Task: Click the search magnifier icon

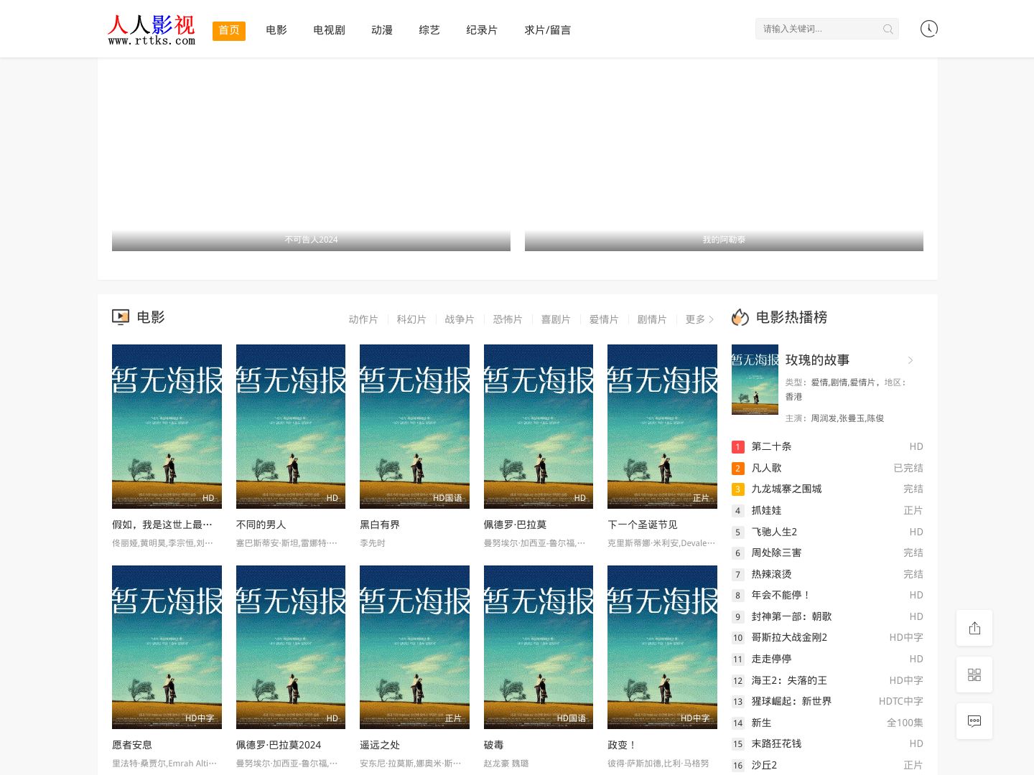Action: [888, 29]
